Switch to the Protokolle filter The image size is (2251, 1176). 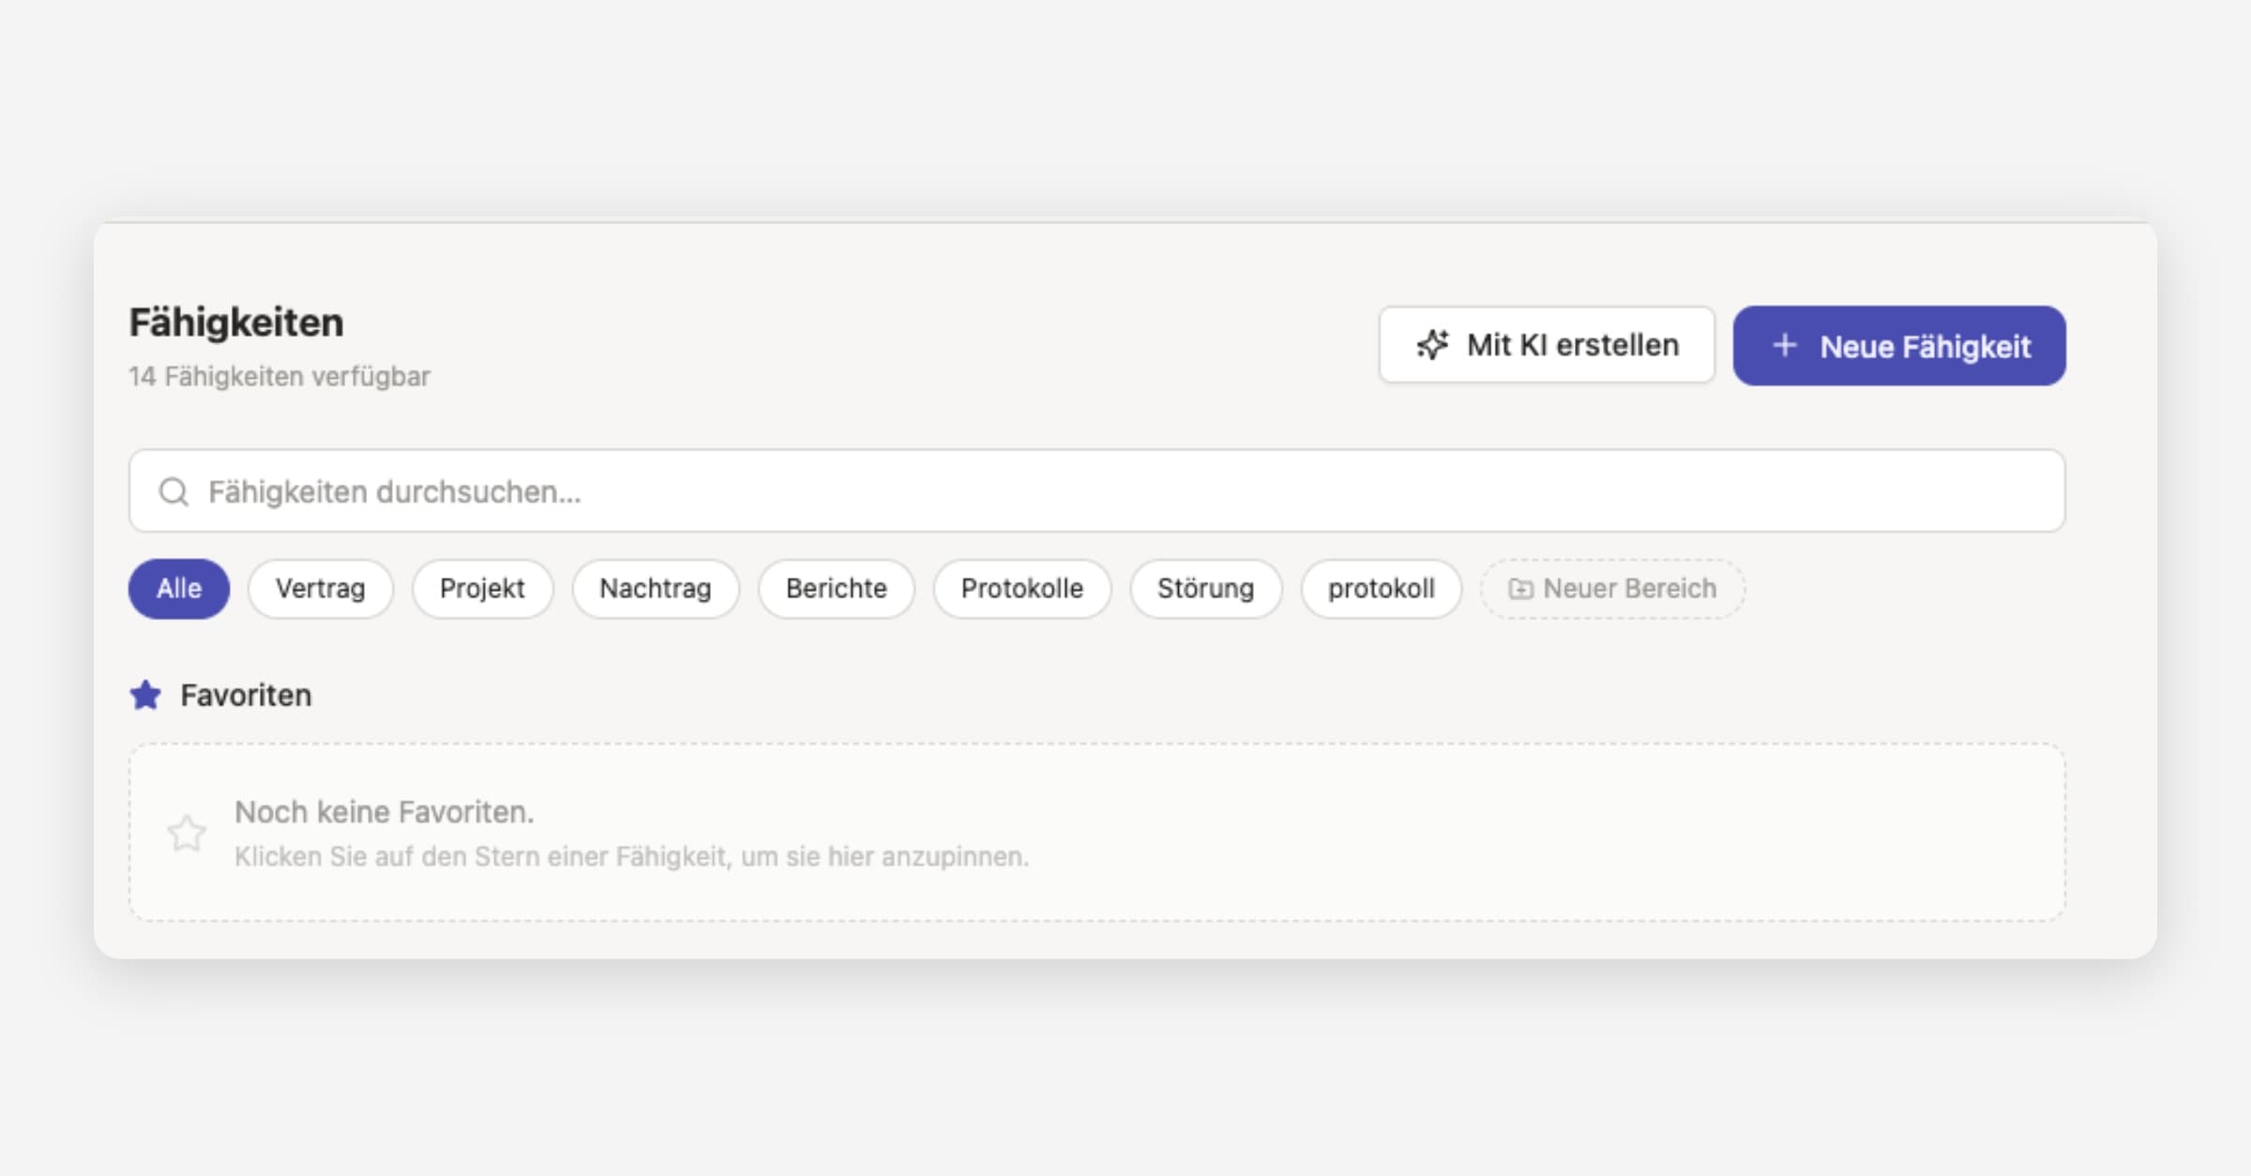1022,589
